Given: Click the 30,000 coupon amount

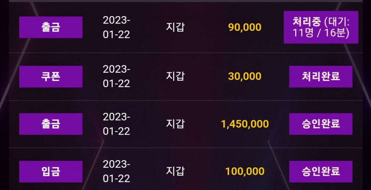Looking at the screenshot, I should tap(245, 77).
